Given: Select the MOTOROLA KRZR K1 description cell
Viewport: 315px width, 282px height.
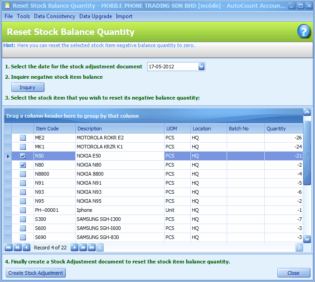Looking at the screenshot, I should point(120,147).
